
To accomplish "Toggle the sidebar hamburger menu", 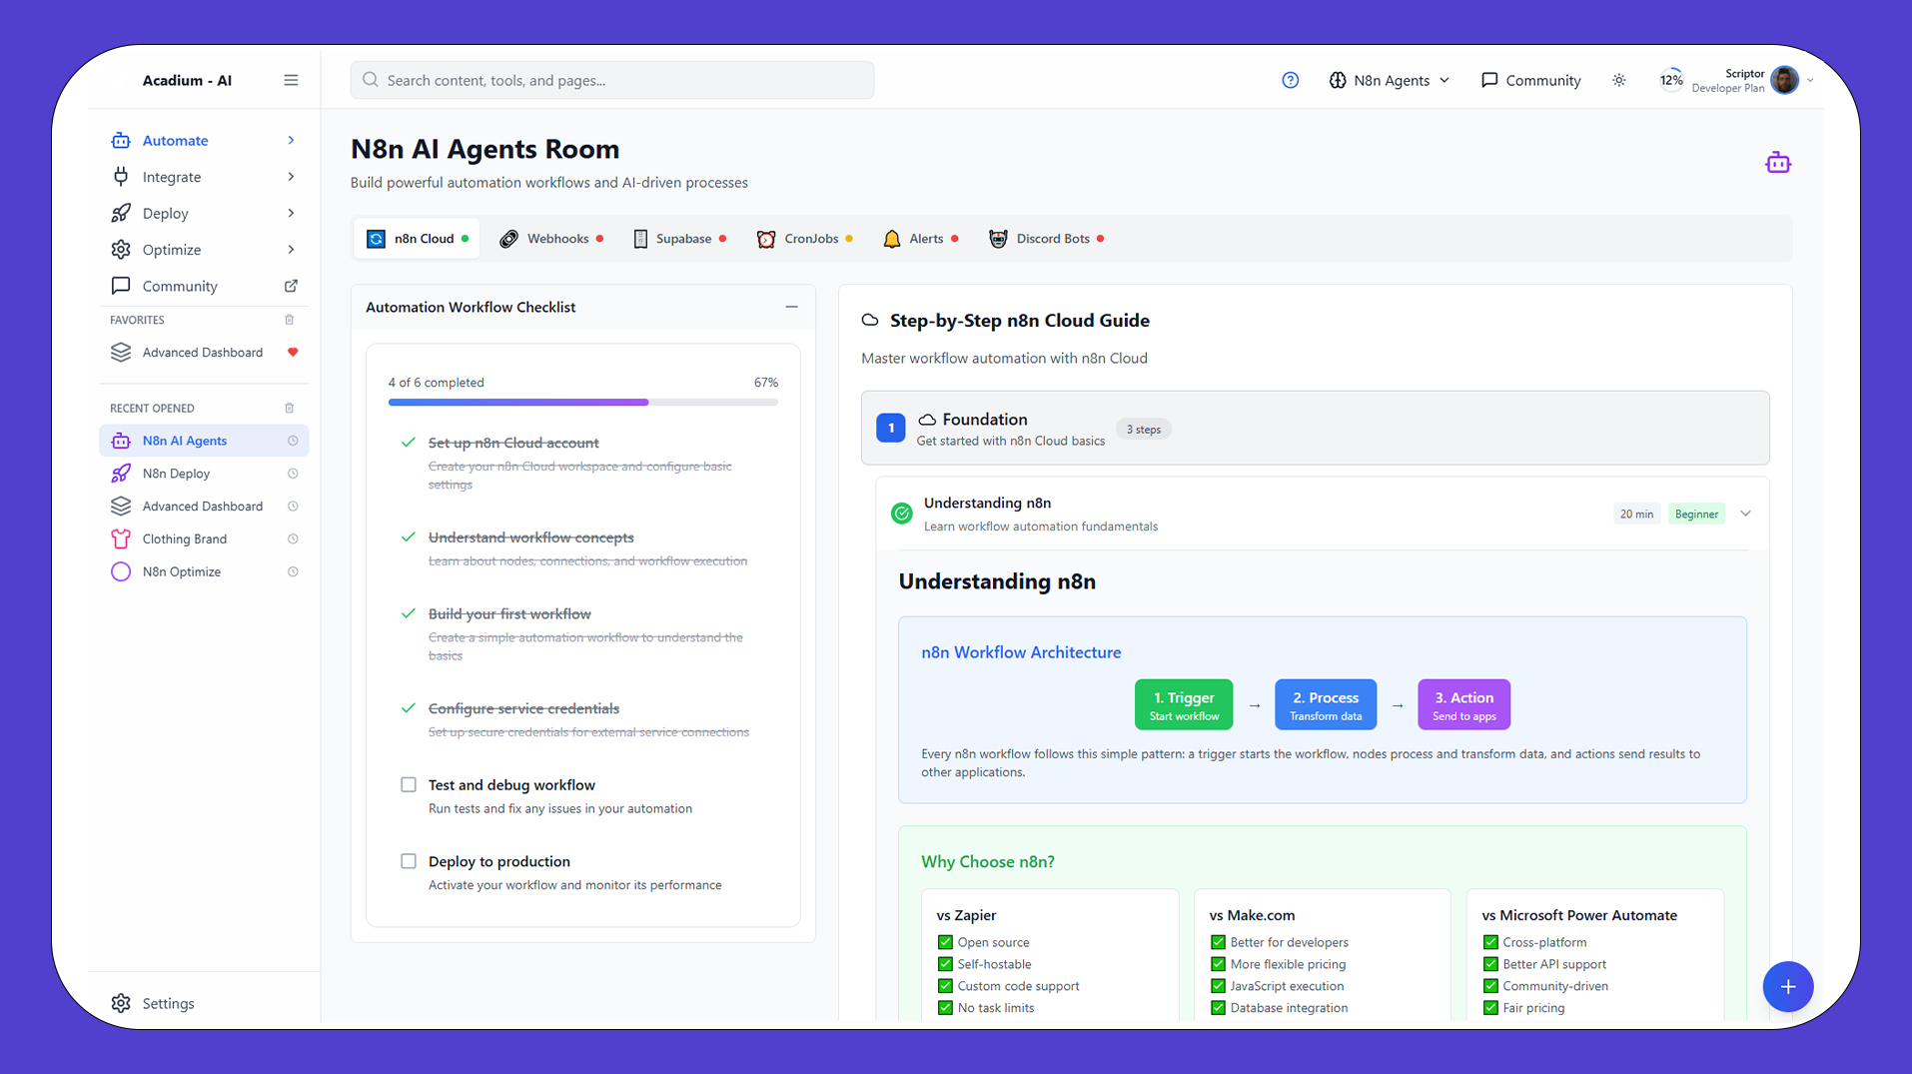I will tap(291, 80).
